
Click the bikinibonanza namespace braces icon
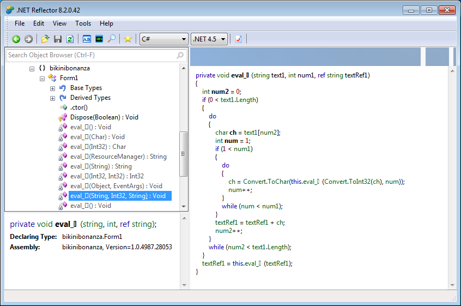(43, 68)
